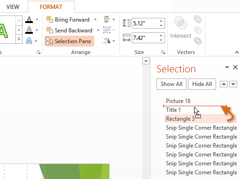Image resolution: width=240 pixels, height=179 pixels.
Task: Expand the Align dropdown arrow
Action: (x=114, y=19)
